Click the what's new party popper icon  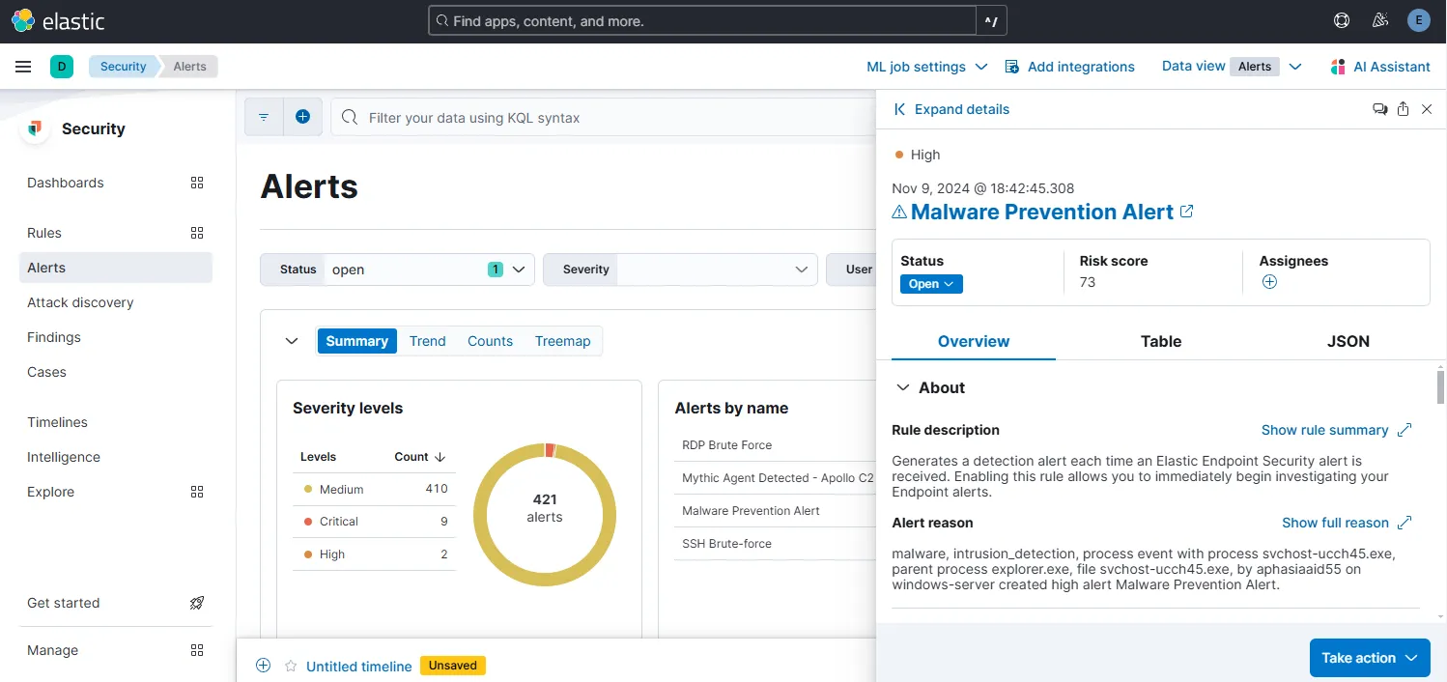pos(1380,19)
